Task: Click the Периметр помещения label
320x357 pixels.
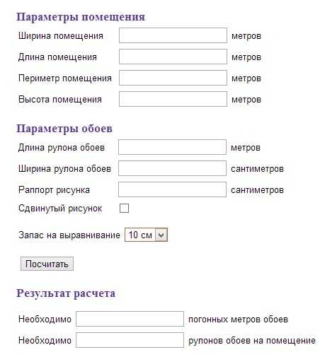Action: tap(65, 78)
